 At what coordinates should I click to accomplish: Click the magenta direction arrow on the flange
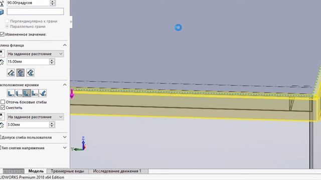point(72,94)
